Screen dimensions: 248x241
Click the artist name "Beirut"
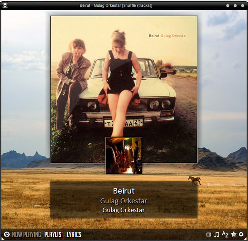(124, 191)
